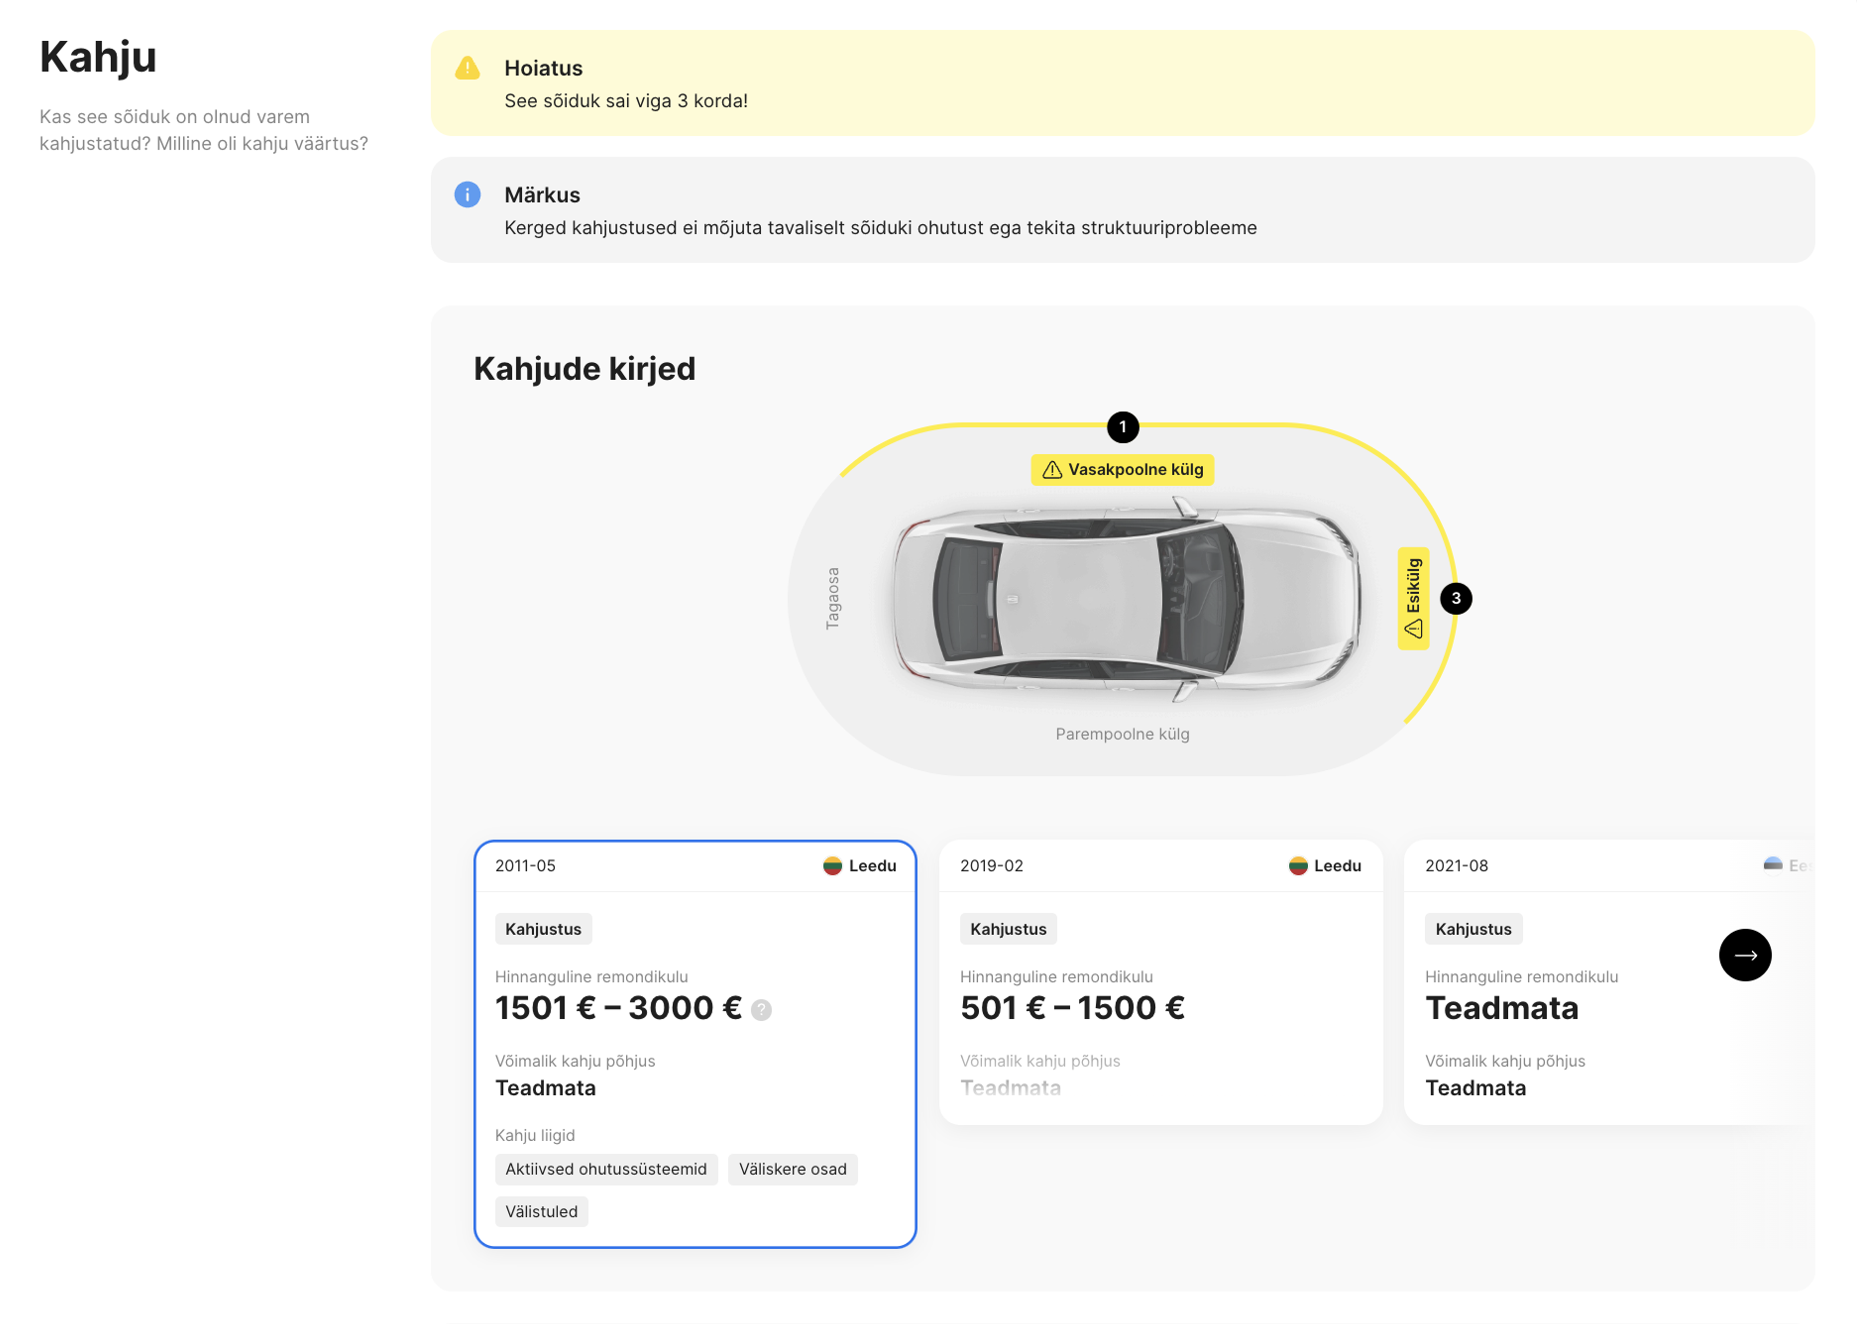Click the question mark help icon by price
The image size is (1857, 1324).
tap(761, 1010)
